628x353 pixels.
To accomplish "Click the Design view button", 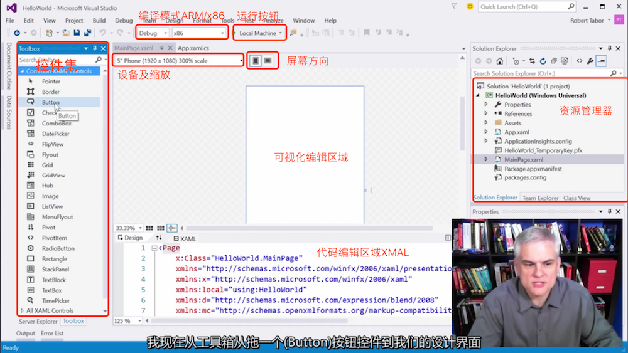I will (x=130, y=238).
